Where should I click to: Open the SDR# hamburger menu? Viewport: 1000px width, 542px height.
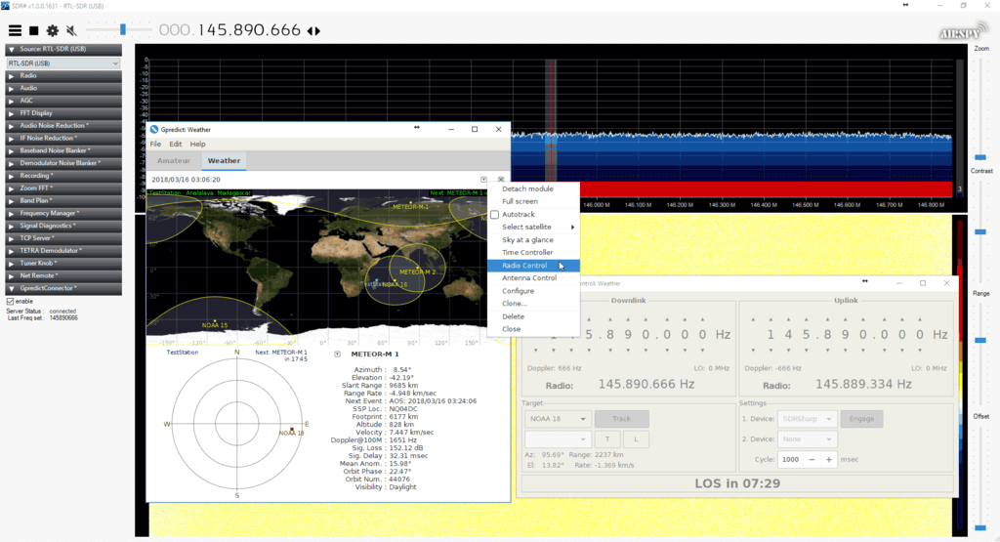[x=15, y=30]
